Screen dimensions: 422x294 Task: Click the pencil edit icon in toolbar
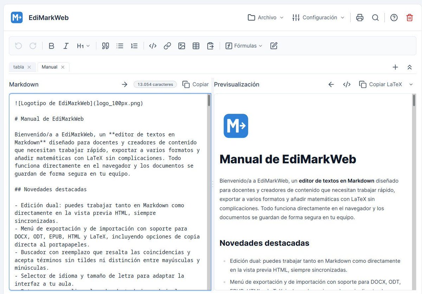(x=274, y=46)
